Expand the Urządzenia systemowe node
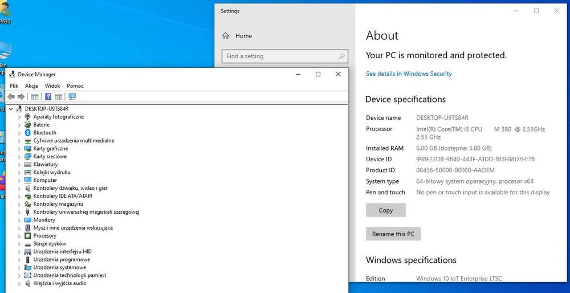 coord(19,267)
